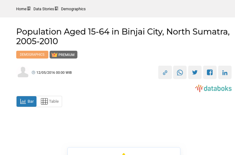This screenshot has width=235, height=155.
Task: Copy the article link using the chain icon
Action: click(165, 73)
